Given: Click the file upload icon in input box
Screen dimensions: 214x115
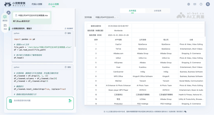Looking at the screenshot, I should point(10,101).
